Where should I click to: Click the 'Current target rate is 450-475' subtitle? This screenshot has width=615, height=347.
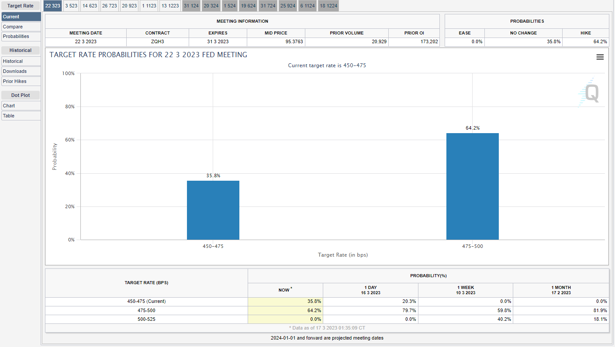point(327,65)
